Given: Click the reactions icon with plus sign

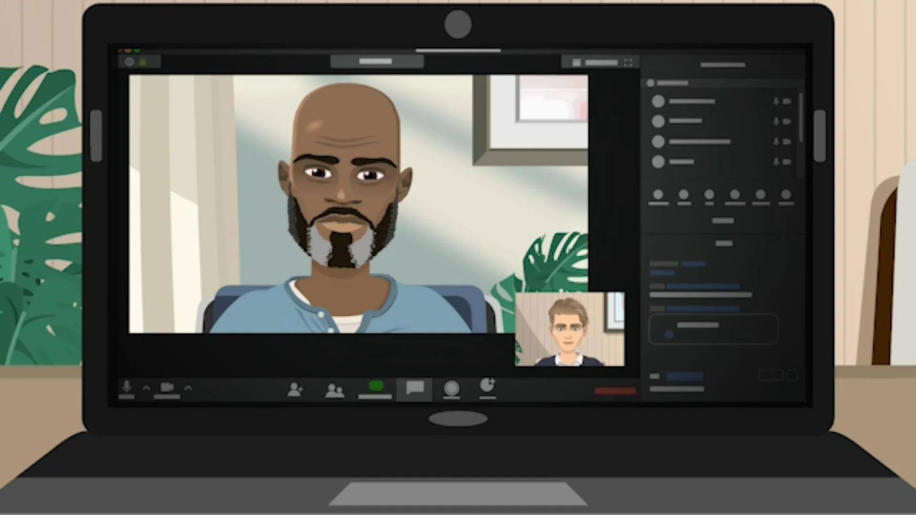Looking at the screenshot, I should pos(487,385).
